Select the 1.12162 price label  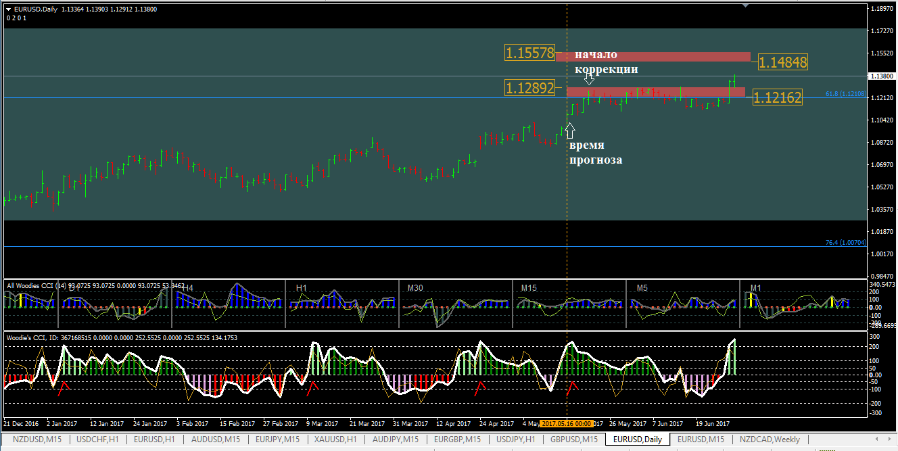tap(778, 97)
